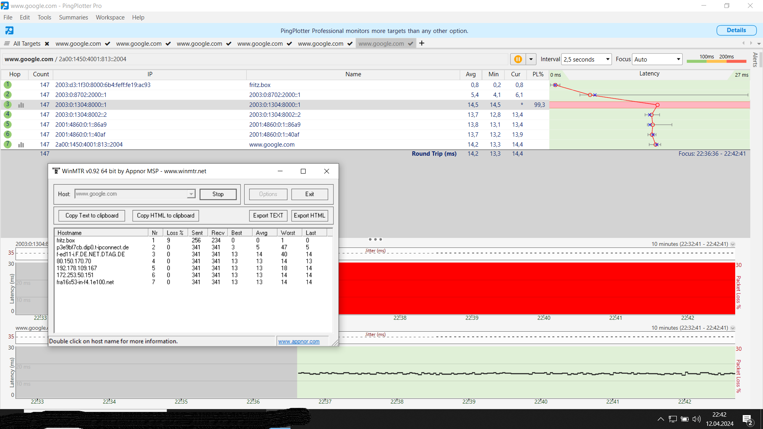Open the volume icon in the system tray
Image resolution: width=763 pixels, height=429 pixels.
(696, 419)
